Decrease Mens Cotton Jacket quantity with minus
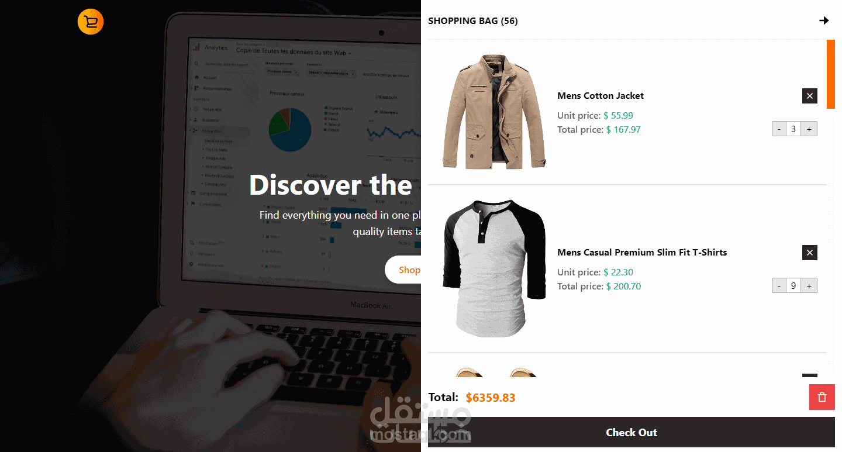Screen dimensions: 842x452 (x=779, y=129)
